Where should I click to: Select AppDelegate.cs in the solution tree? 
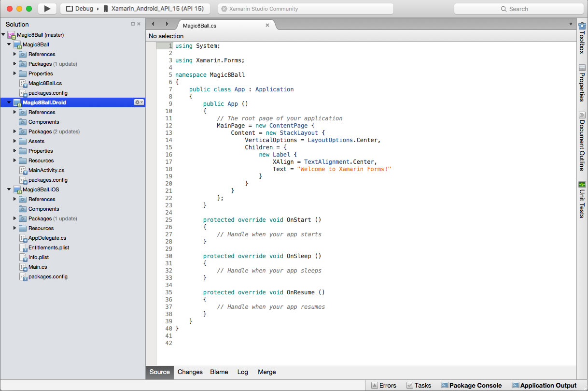47,238
